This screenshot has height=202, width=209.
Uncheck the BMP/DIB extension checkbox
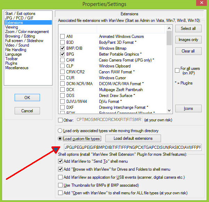coord(62,48)
